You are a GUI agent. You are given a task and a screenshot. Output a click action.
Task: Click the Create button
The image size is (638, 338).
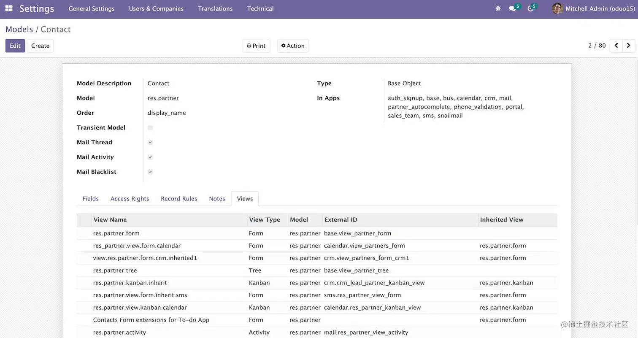(41, 46)
